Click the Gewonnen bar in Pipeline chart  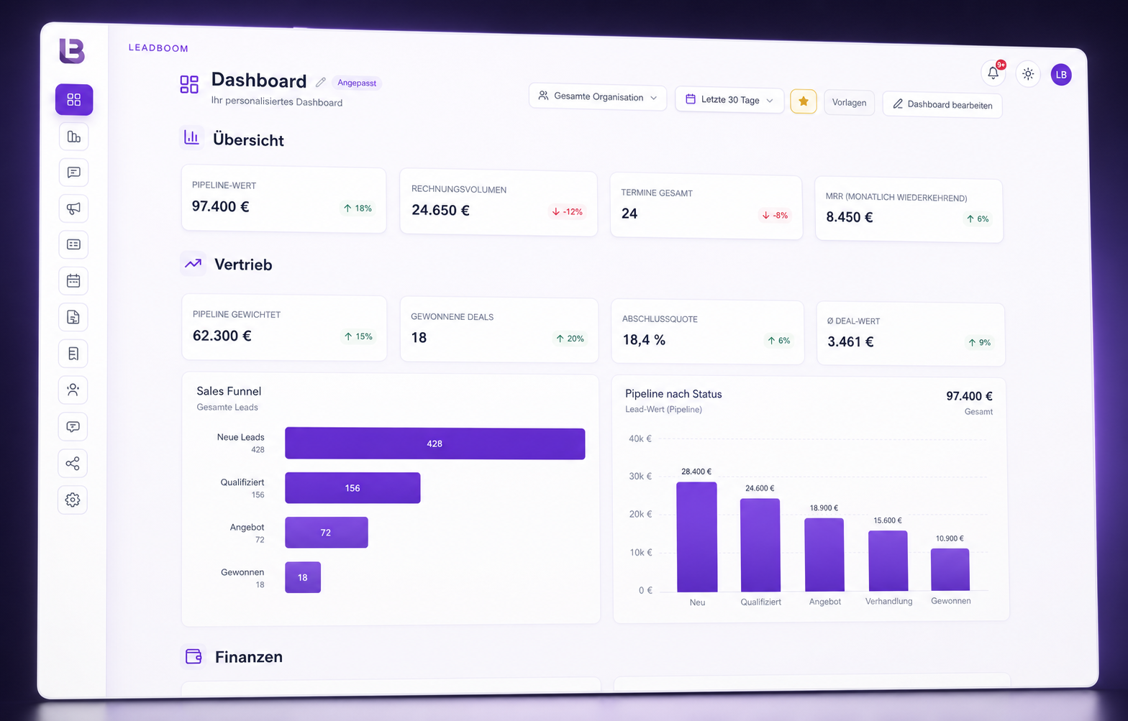[x=950, y=569]
